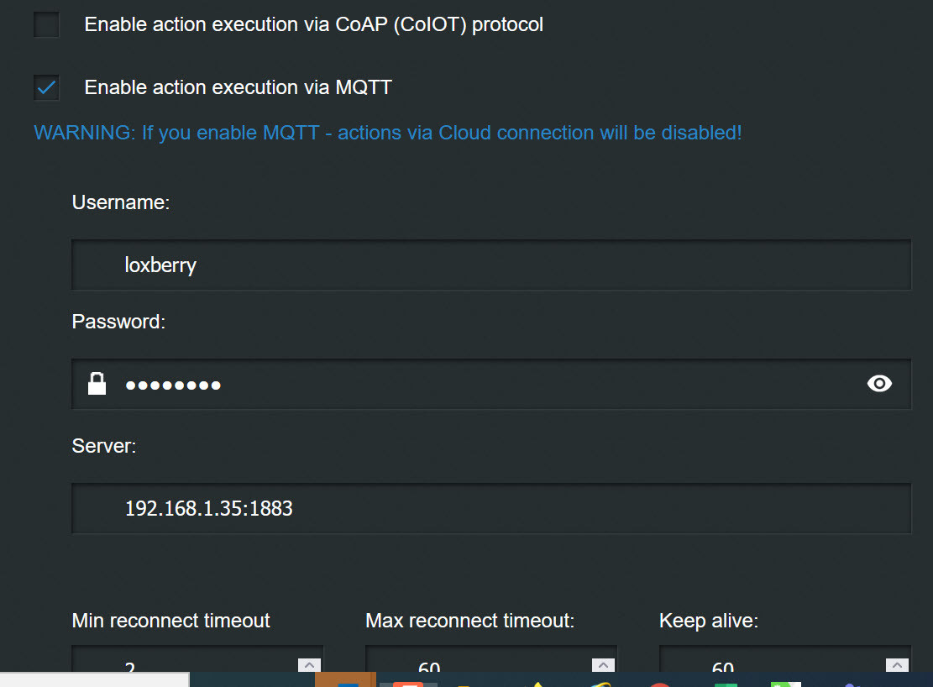Click the lock icon in the Password field
933x687 pixels.
(97, 384)
